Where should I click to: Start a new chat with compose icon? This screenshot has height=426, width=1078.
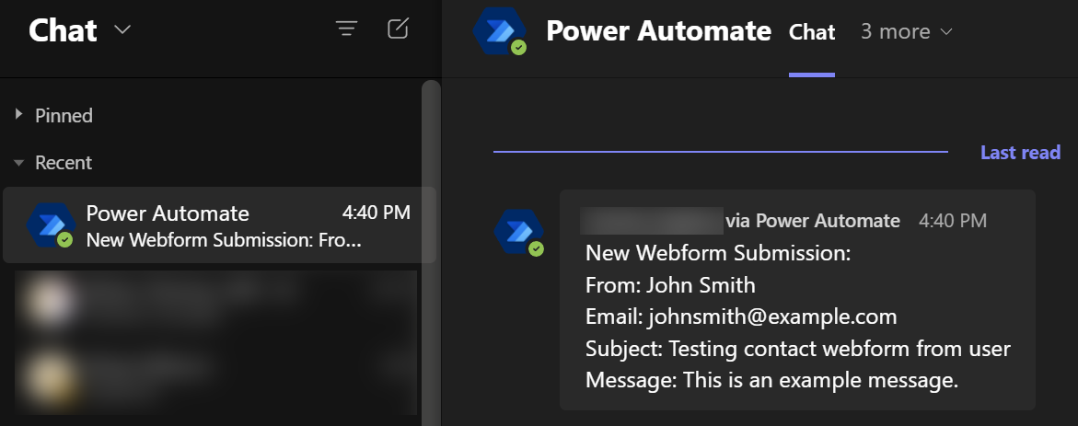pyautogui.click(x=398, y=29)
